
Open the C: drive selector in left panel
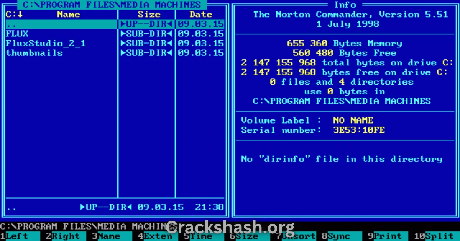coord(14,15)
